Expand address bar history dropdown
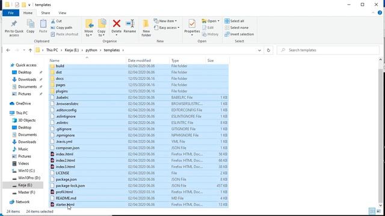This screenshot has width=385, height=216. [x=259, y=50]
